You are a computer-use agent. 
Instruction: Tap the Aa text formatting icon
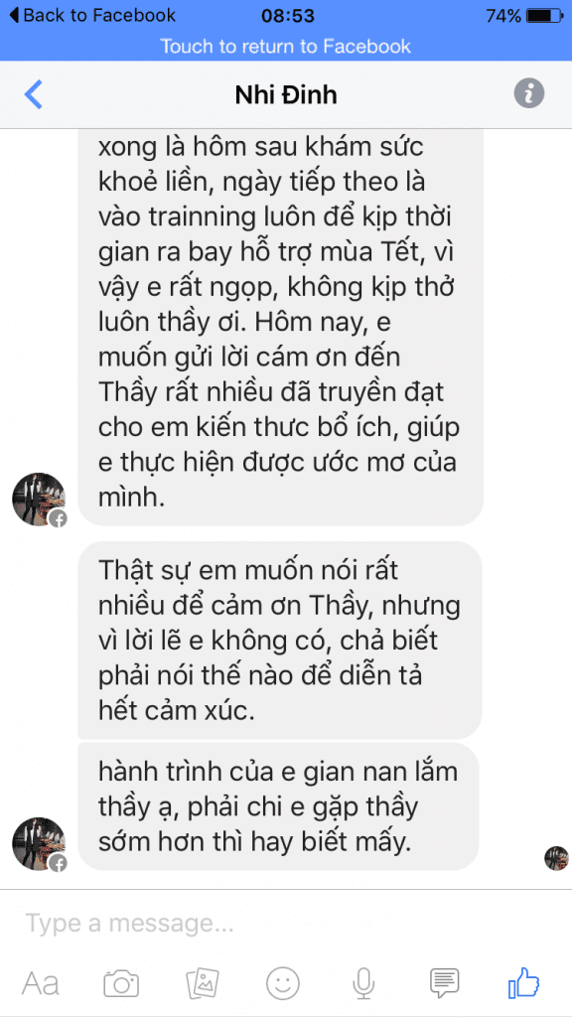(x=40, y=984)
